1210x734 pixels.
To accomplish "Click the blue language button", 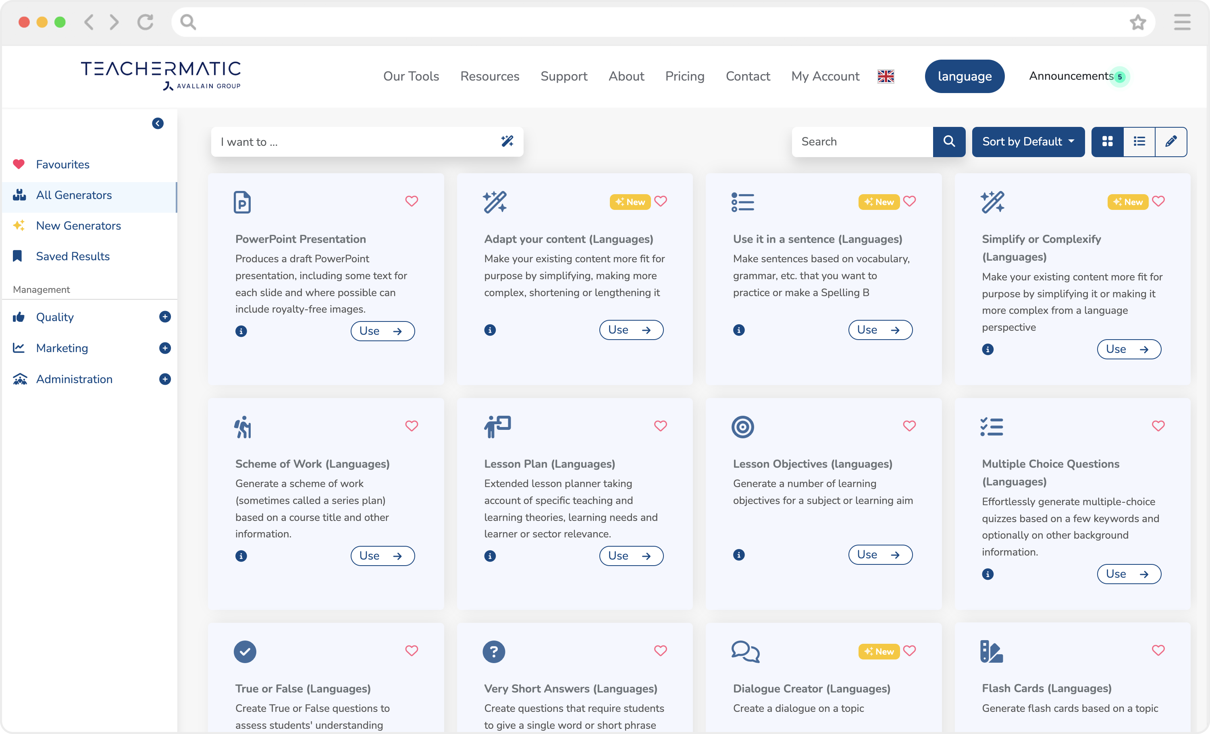I will 964,76.
